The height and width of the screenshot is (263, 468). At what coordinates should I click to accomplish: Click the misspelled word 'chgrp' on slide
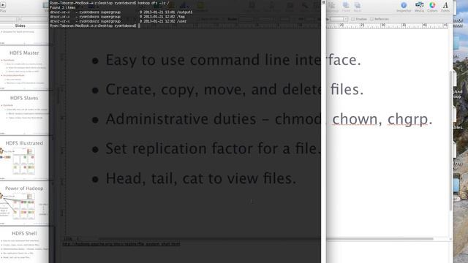click(408, 120)
